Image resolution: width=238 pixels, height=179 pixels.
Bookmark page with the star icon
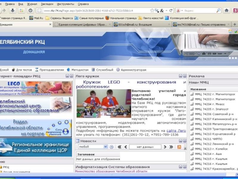click(x=152, y=10)
